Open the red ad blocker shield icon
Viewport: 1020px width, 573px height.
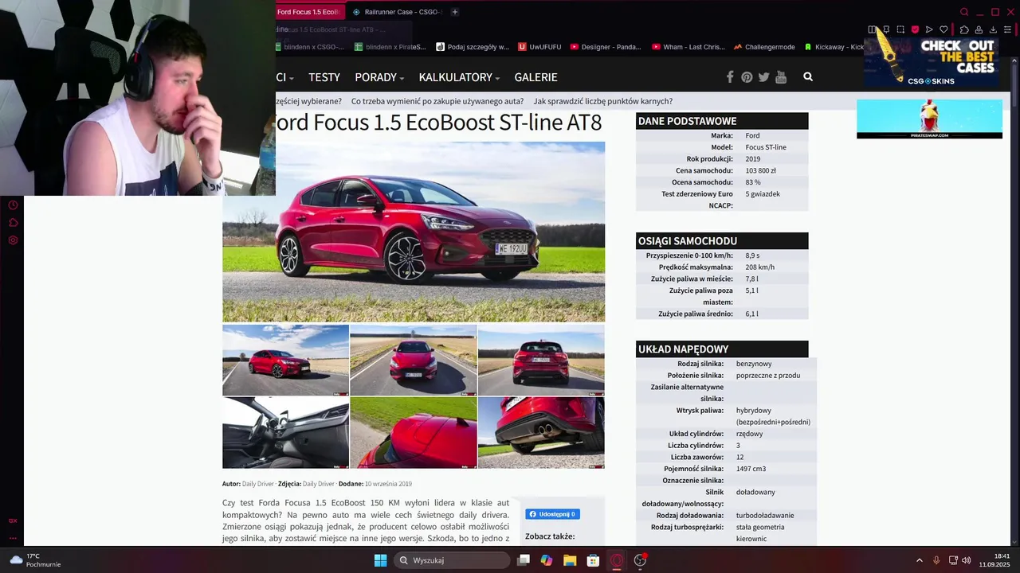(x=915, y=29)
